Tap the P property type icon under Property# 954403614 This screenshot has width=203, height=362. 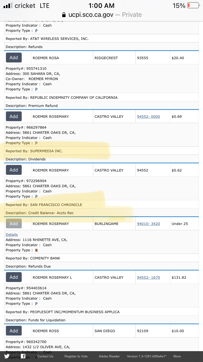[36, 304]
